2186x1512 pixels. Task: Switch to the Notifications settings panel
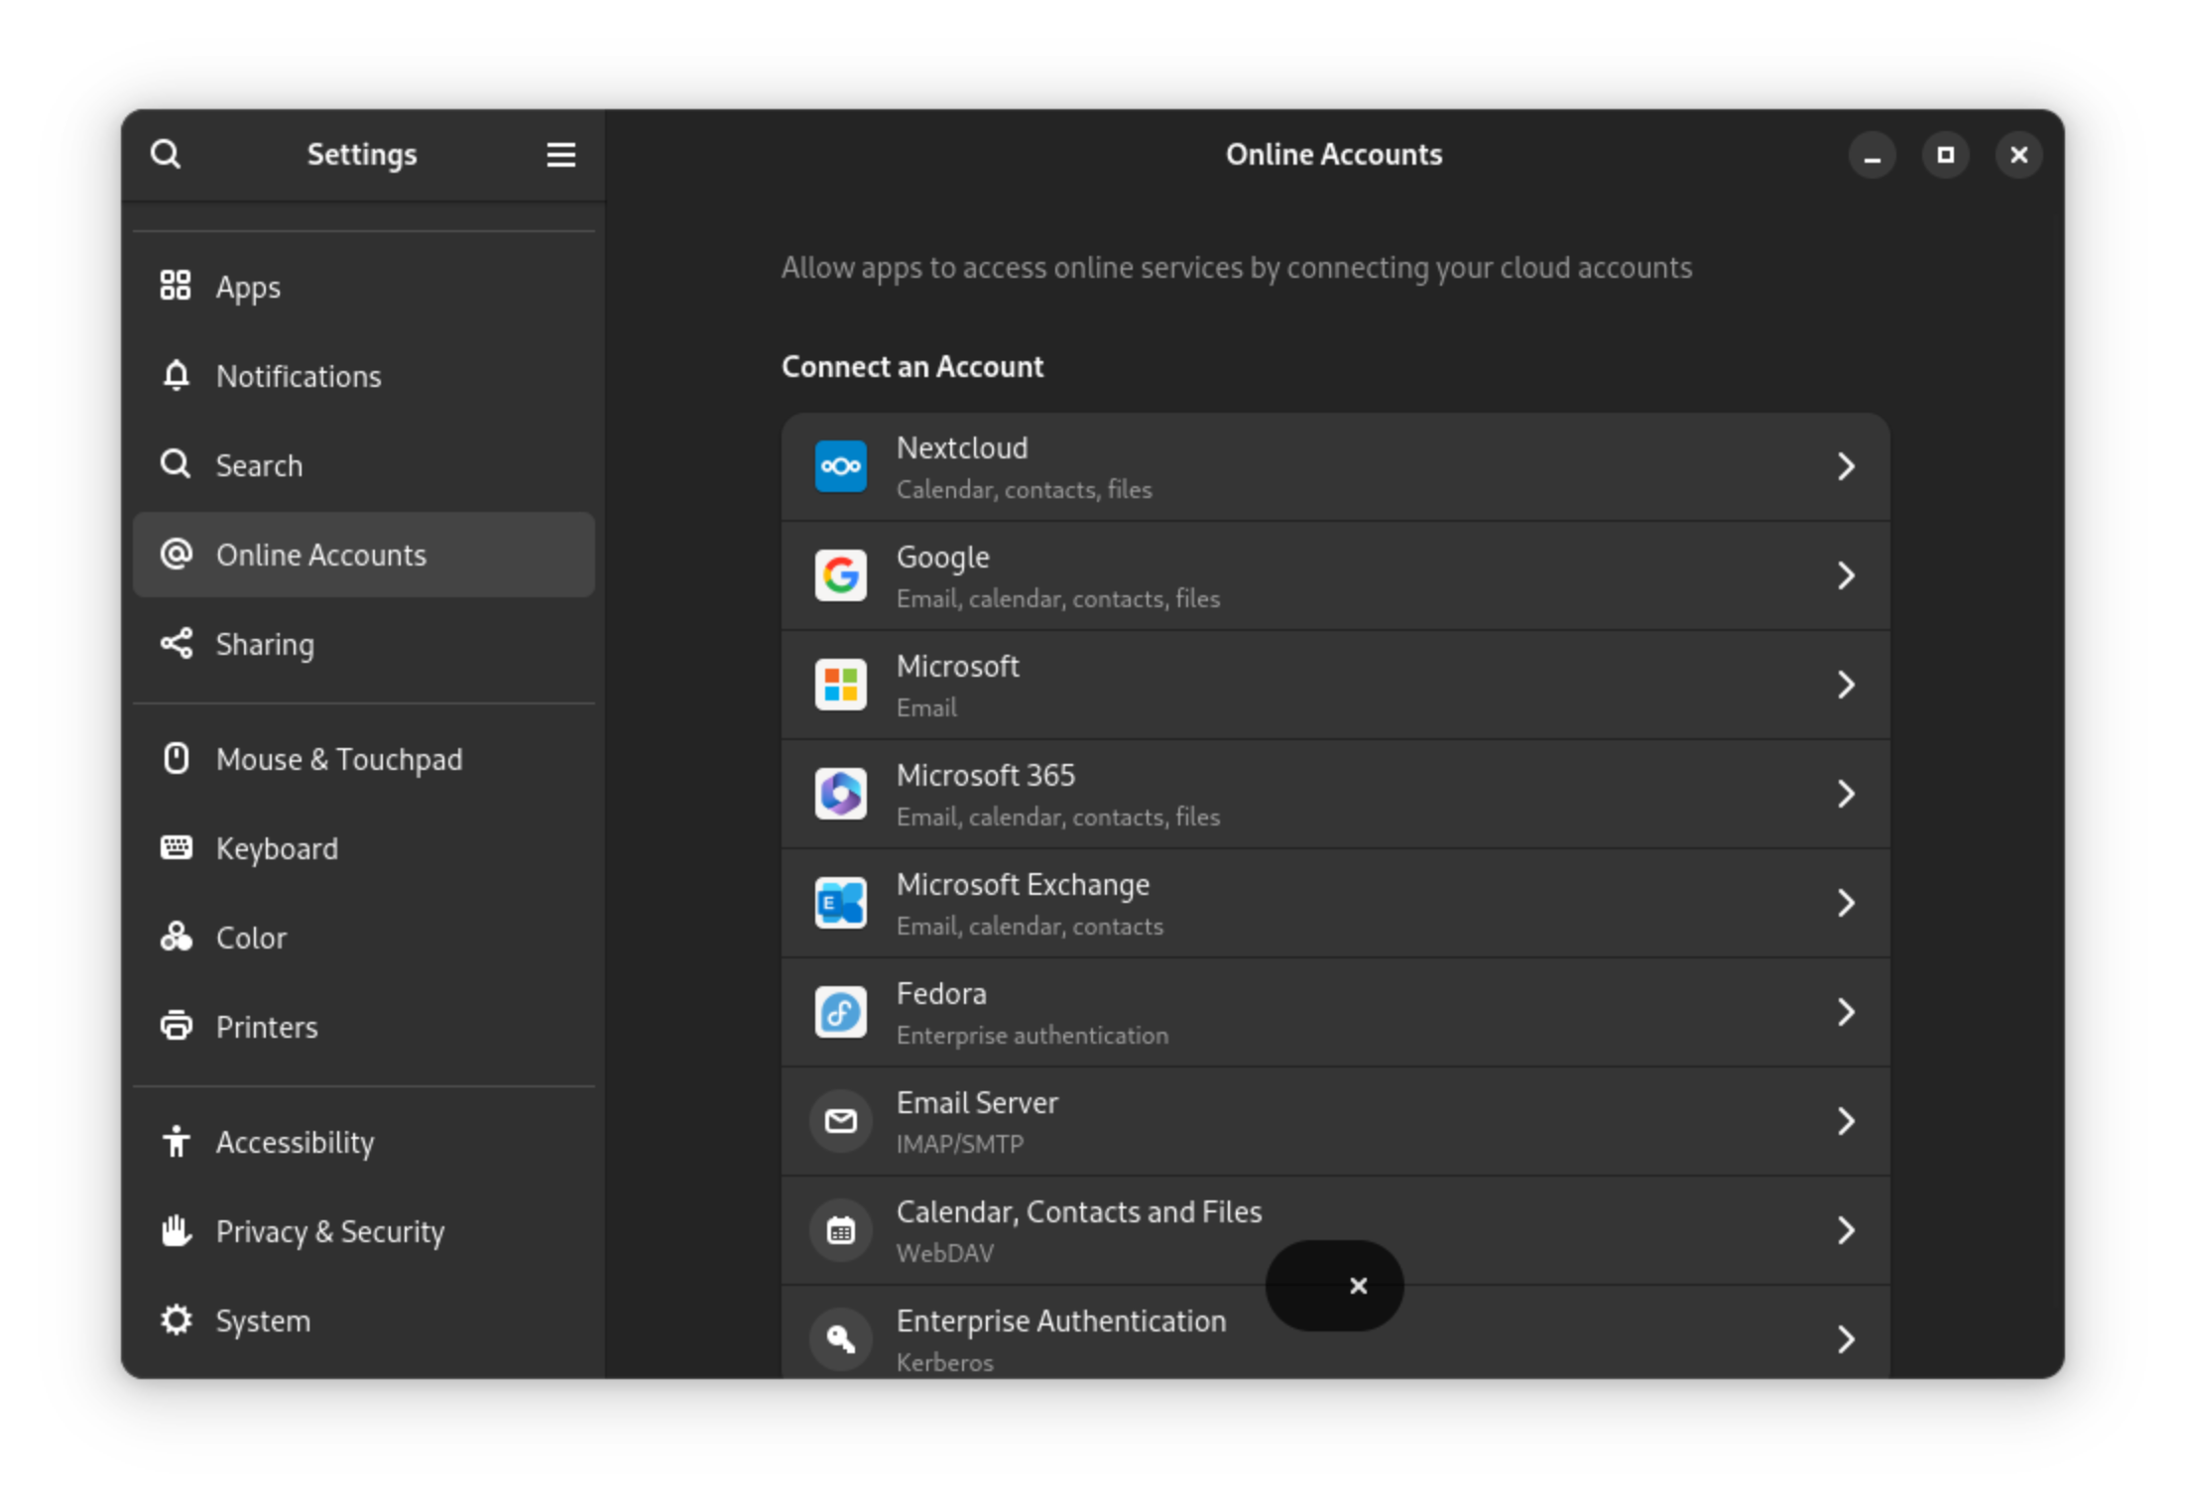pyautogui.click(x=299, y=376)
